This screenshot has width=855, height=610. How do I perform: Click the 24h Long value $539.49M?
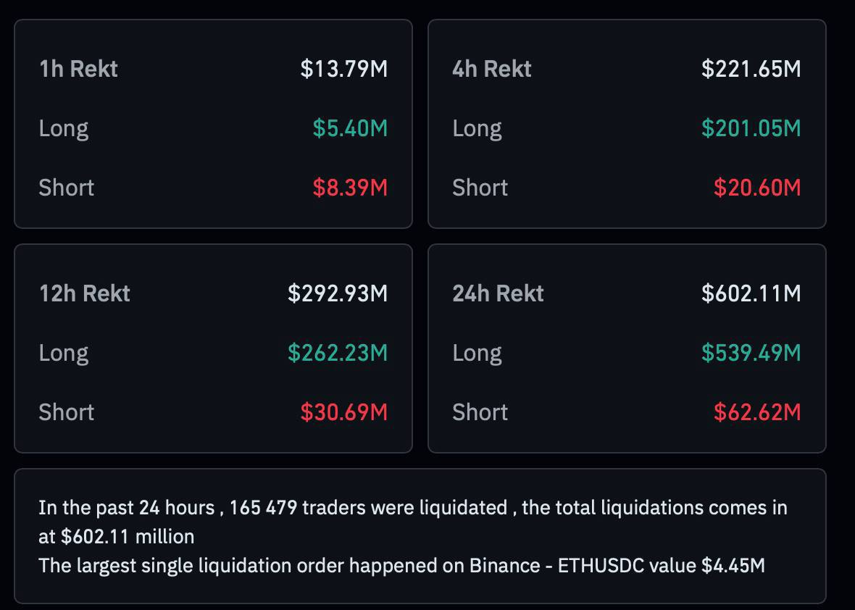[x=751, y=353]
